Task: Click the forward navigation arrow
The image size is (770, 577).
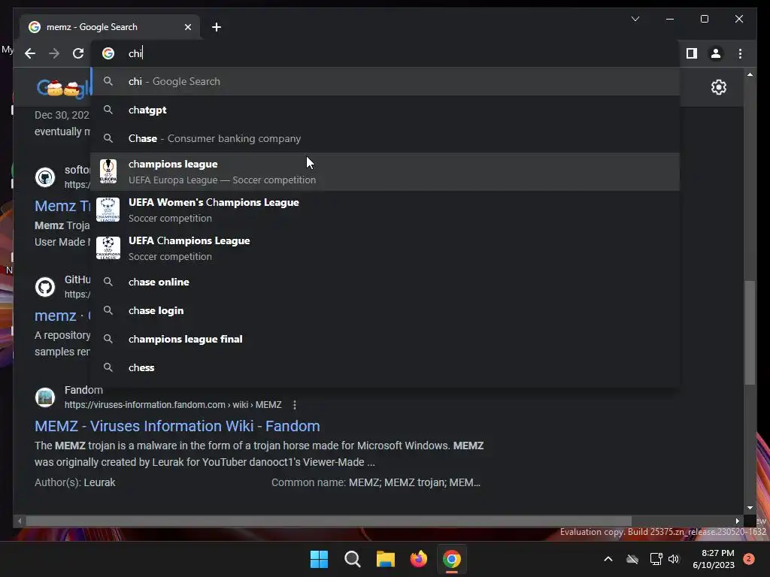Action: (x=54, y=53)
